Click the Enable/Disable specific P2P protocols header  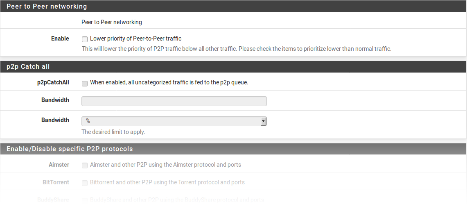point(70,149)
